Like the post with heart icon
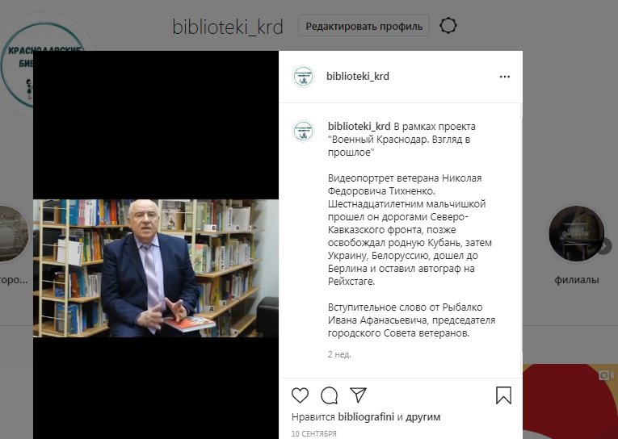The height and width of the screenshot is (439, 618). click(x=300, y=395)
